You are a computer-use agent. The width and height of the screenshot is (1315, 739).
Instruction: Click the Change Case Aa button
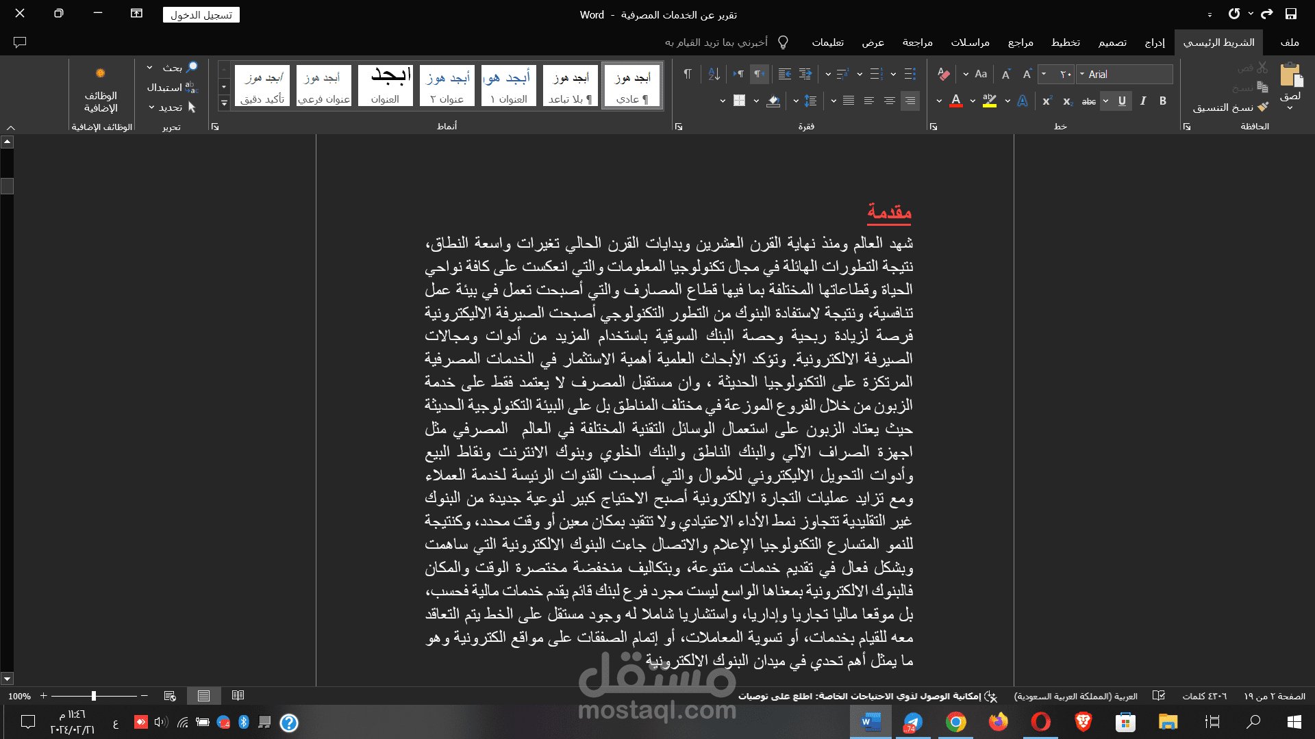[981, 74]
